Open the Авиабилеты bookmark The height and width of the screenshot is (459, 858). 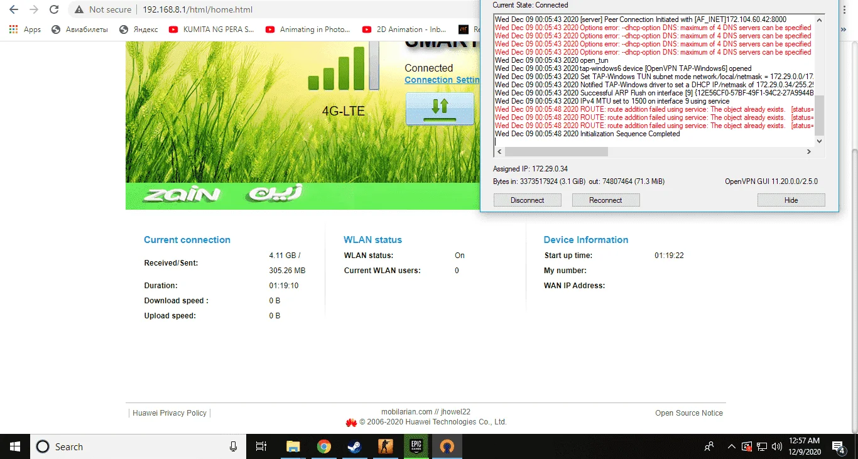click(79, 30)
